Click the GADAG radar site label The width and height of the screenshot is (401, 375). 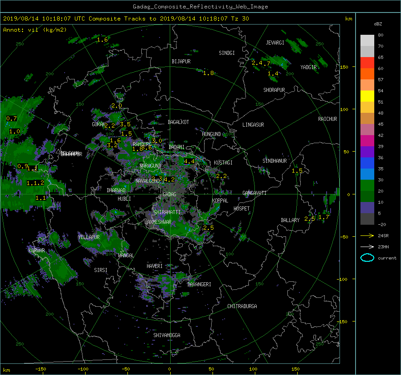[x=169, y=194]
